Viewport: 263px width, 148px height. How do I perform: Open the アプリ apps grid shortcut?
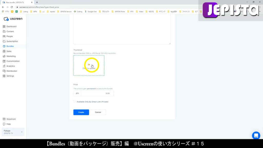[x=5, y=12]
